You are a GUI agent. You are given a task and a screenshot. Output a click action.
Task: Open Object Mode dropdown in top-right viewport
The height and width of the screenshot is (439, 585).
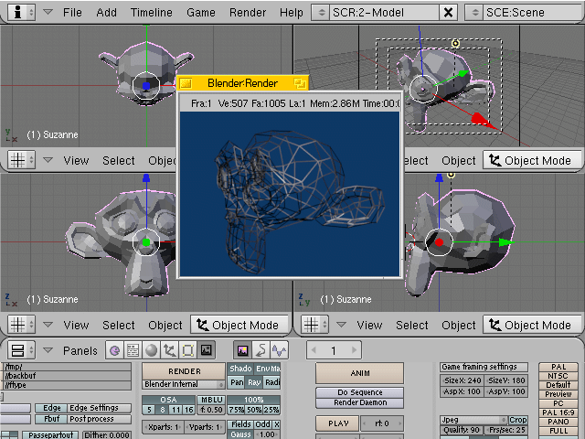pyautogui.click(x=532, y=160)
